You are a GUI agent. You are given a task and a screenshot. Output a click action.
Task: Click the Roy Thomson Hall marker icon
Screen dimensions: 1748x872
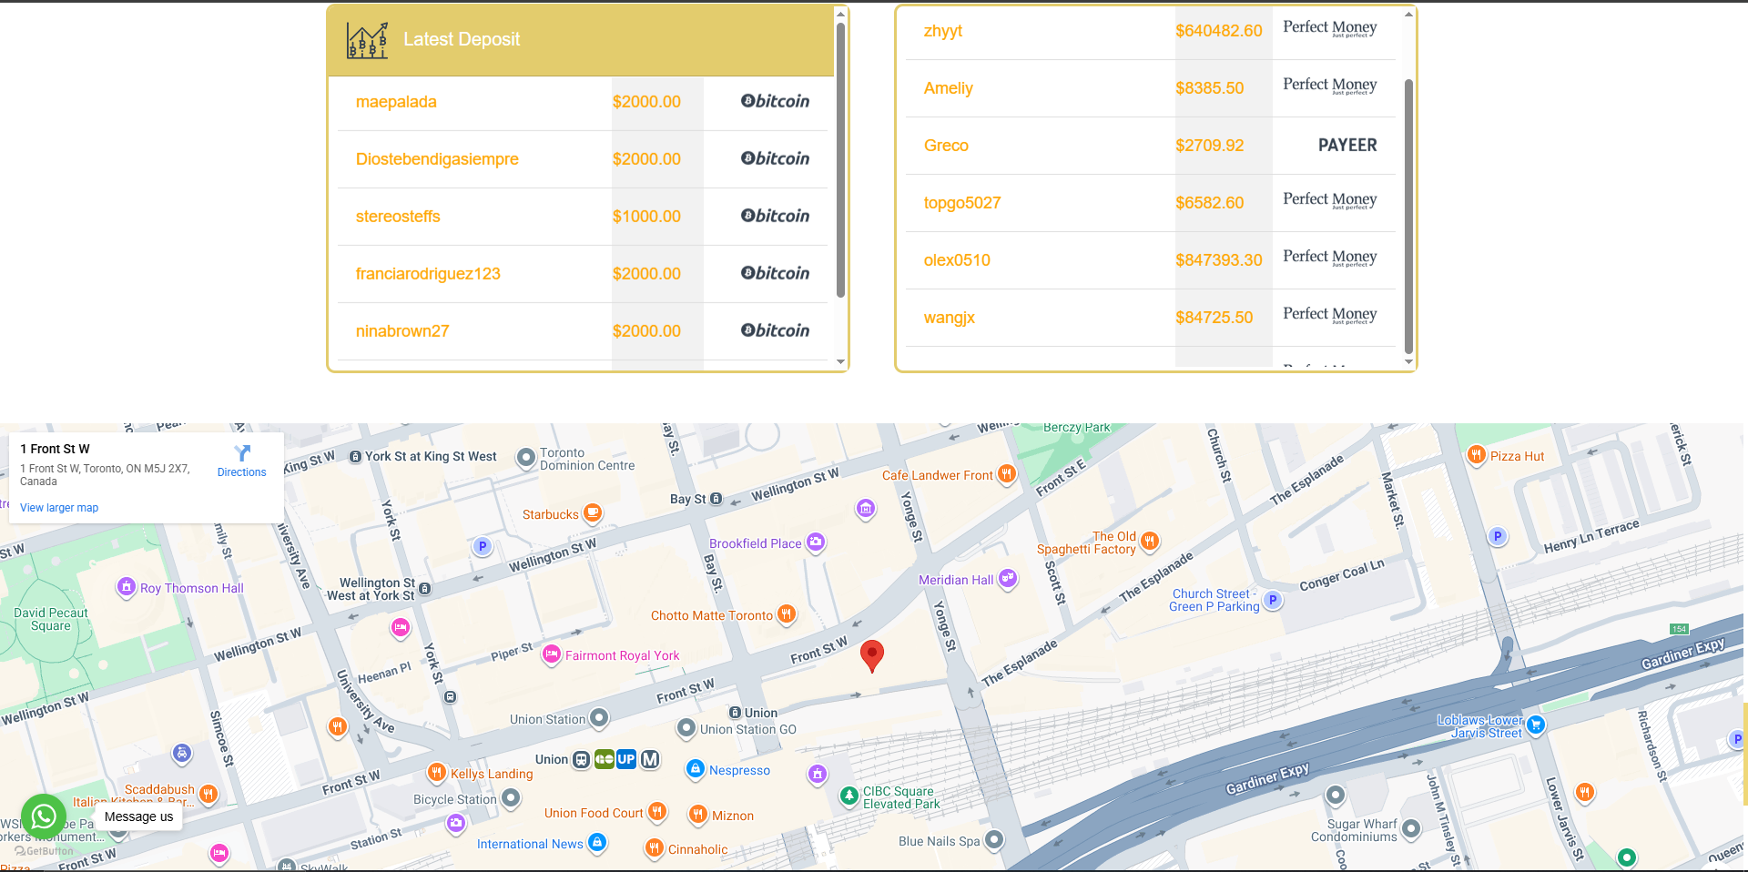pyautogui.click(x=127, y=587)
